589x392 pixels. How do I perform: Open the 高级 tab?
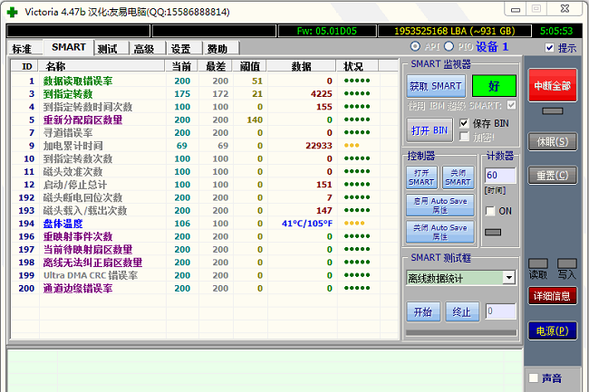coord(143,49)
